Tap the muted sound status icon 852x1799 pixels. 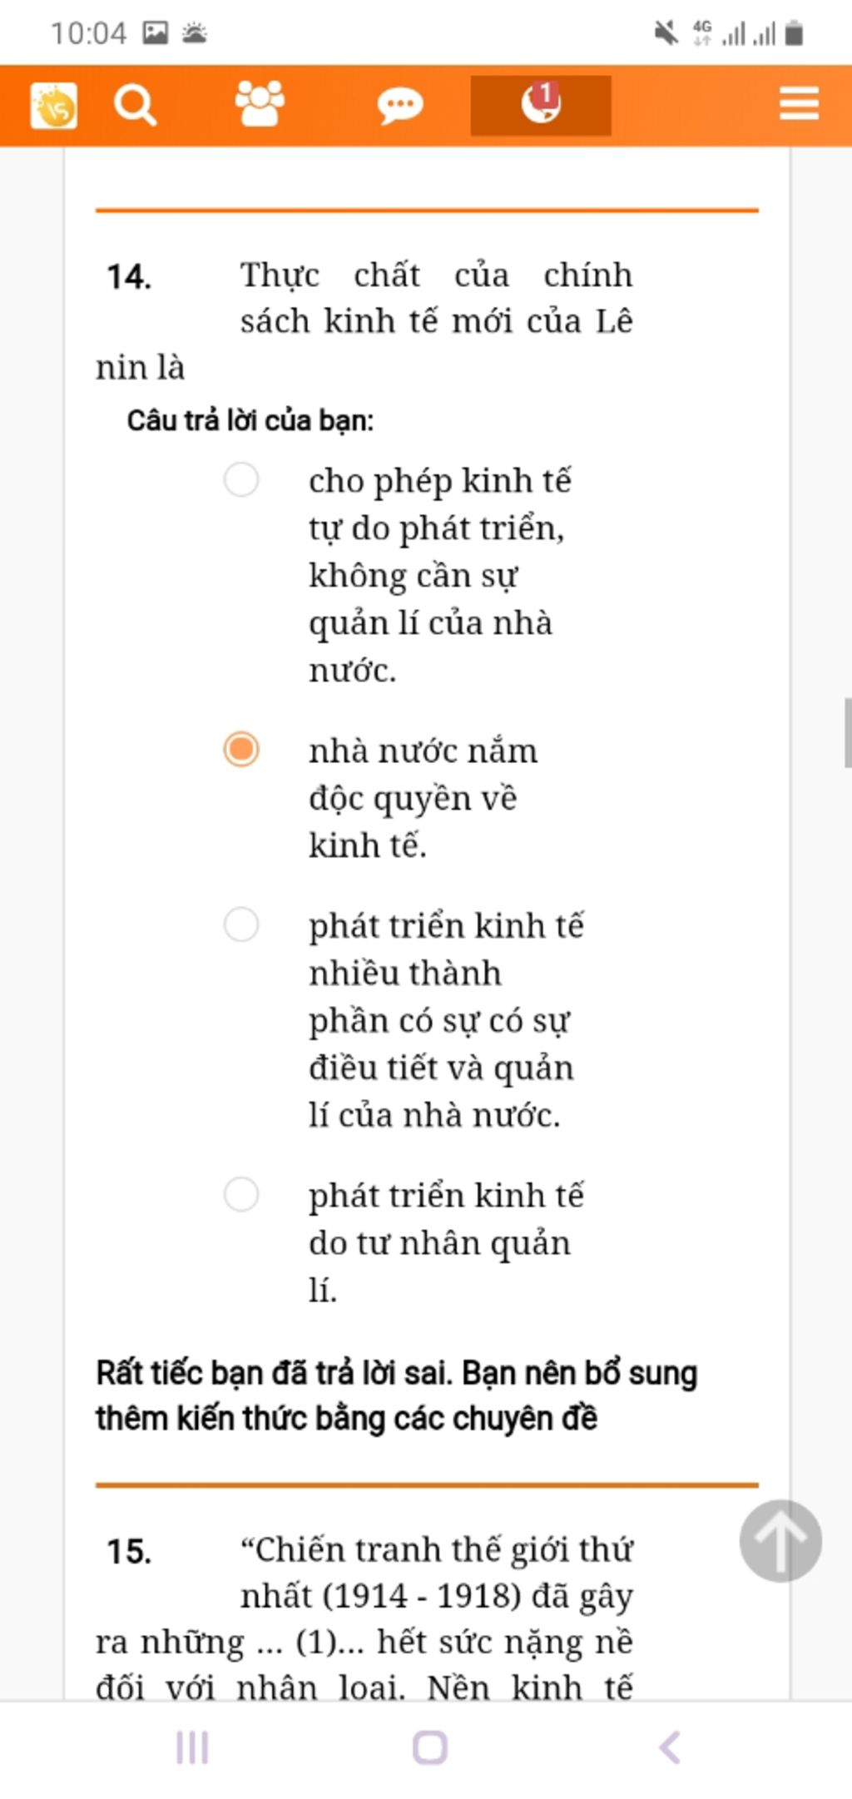coord(666,33)
